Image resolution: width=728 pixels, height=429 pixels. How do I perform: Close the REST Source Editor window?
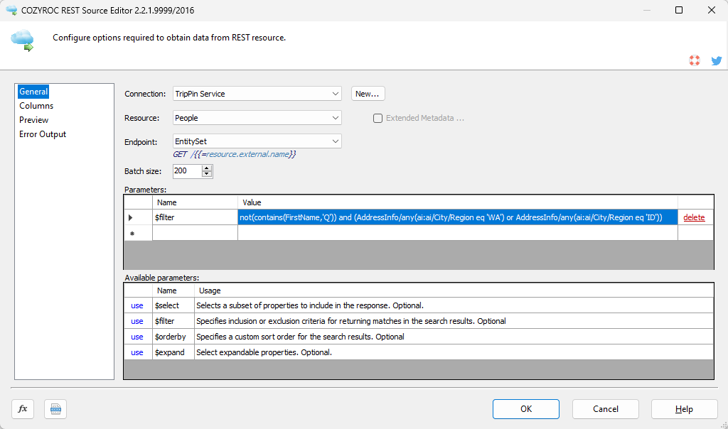tap(711, 10)
